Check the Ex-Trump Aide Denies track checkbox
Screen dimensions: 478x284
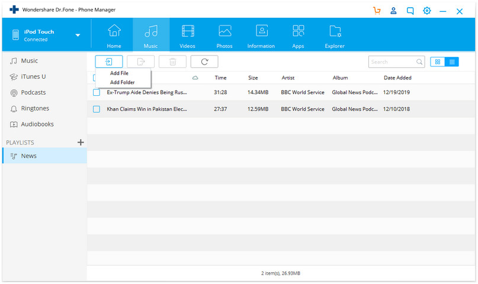97,92
